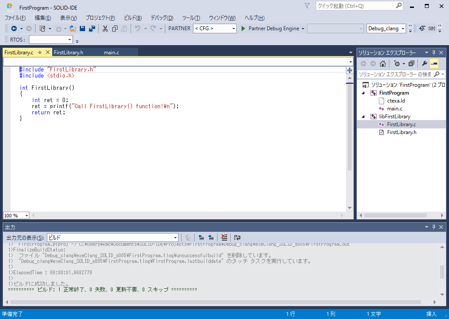Switch to the main.c tab
449x319 pixels.
(111, 52)
